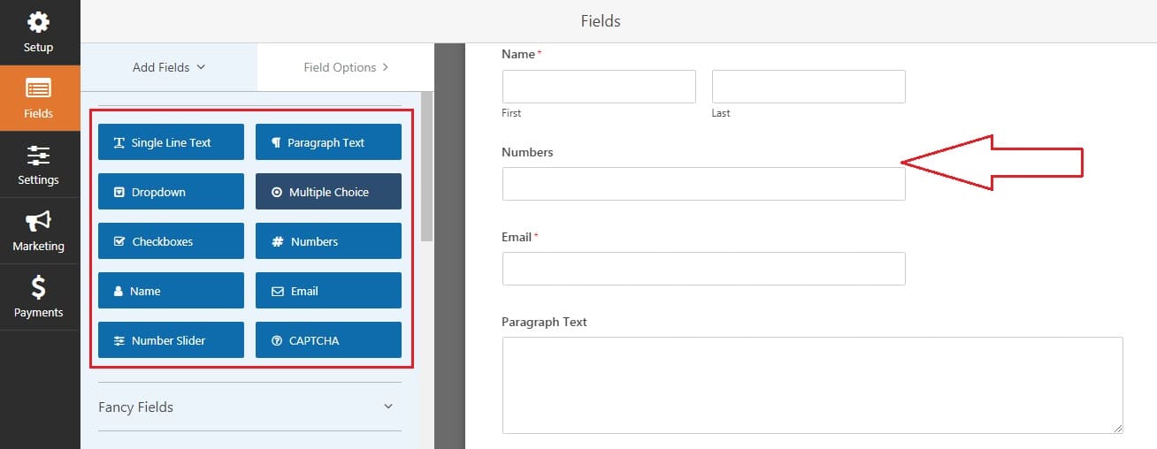Image resolution: width=1157 pixels, height=449 pixels.
Task: Select the Numbers input in form preview
Action: [703, 184]
